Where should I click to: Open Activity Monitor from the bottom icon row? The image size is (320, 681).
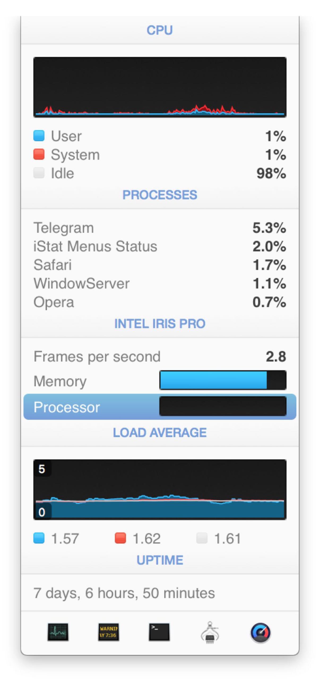click(58, 632)
